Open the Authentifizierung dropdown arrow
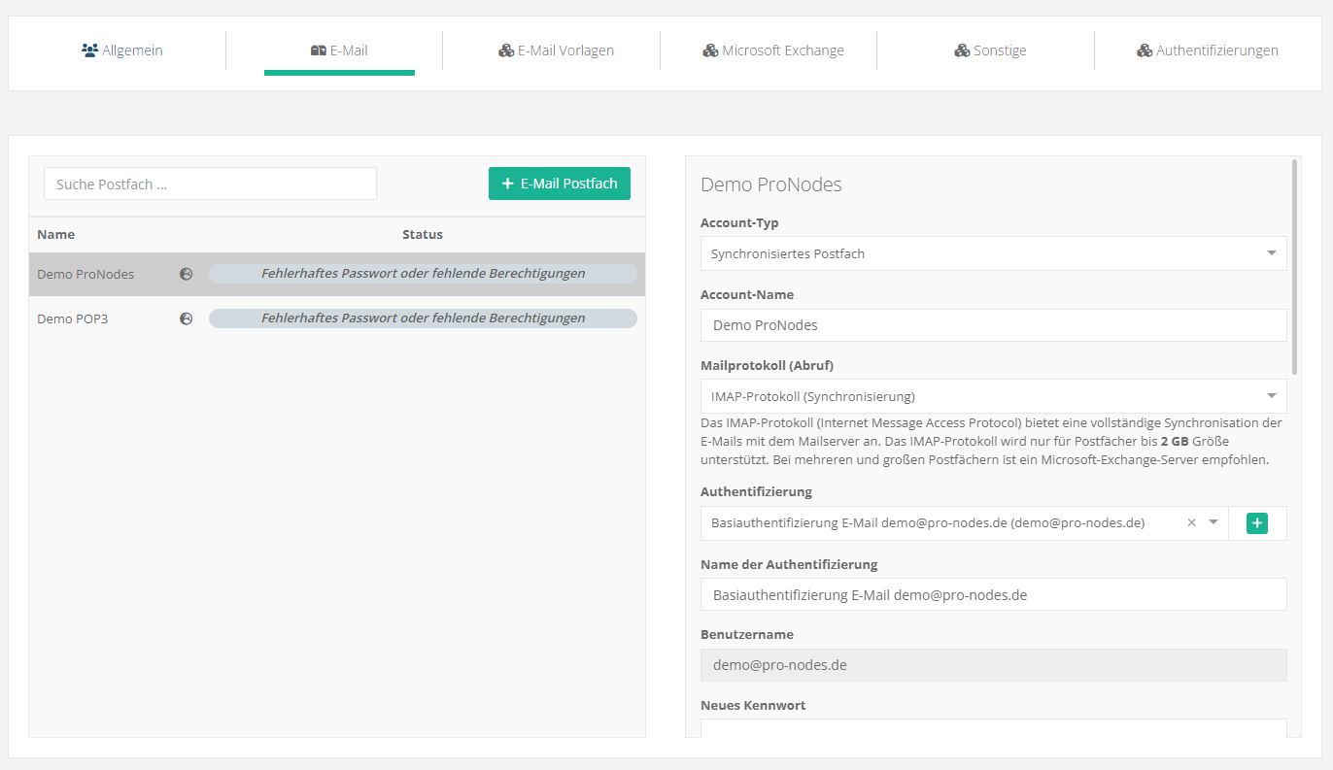The height and width of the screenshot is (770, 1333). pyautogui.click(x=1213, y=523)
